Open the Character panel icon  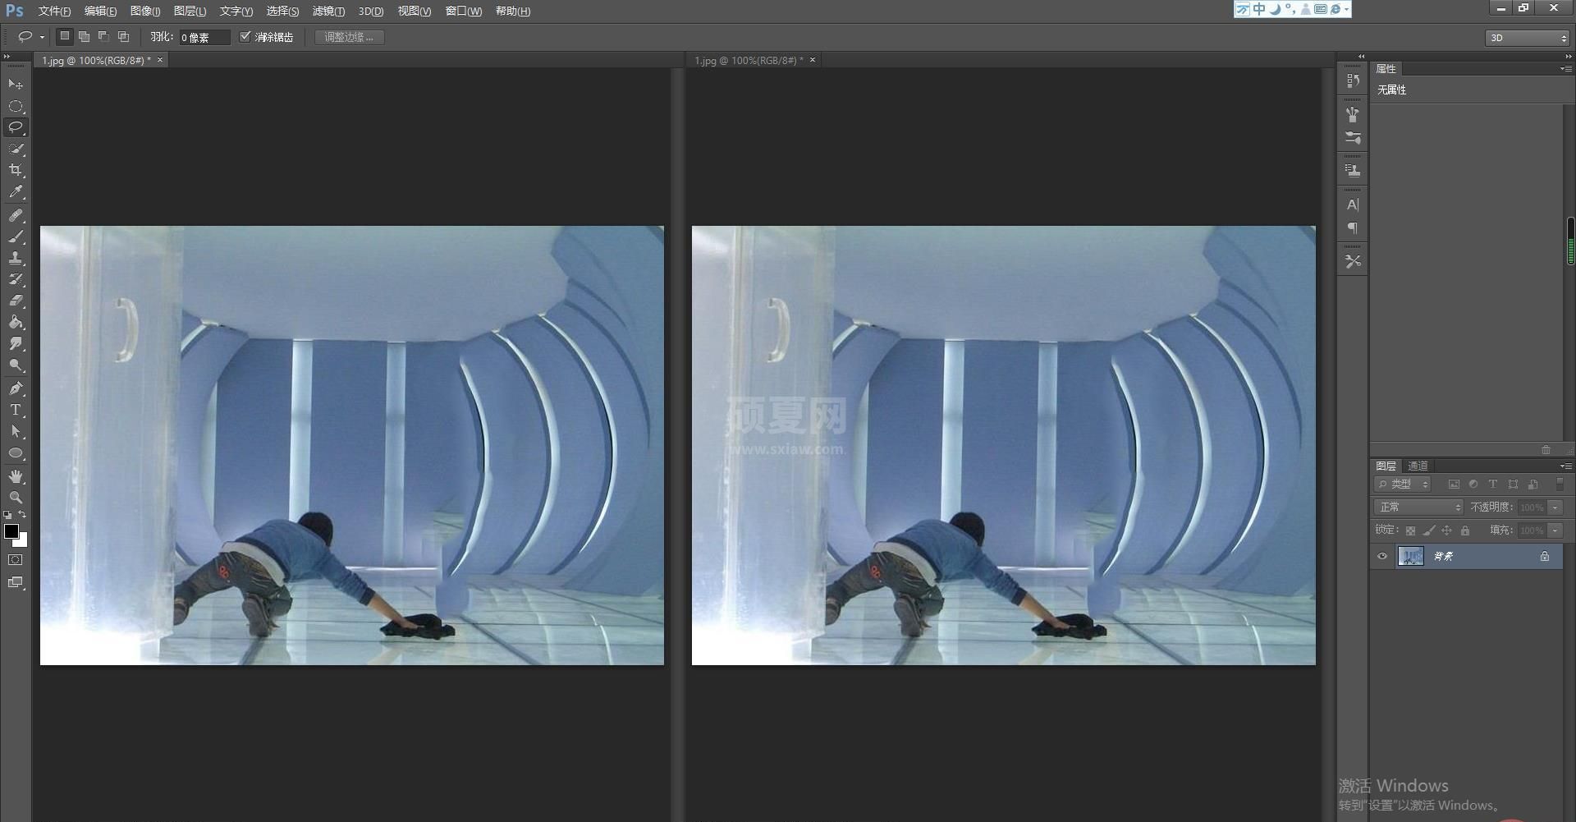[1353, 204]
